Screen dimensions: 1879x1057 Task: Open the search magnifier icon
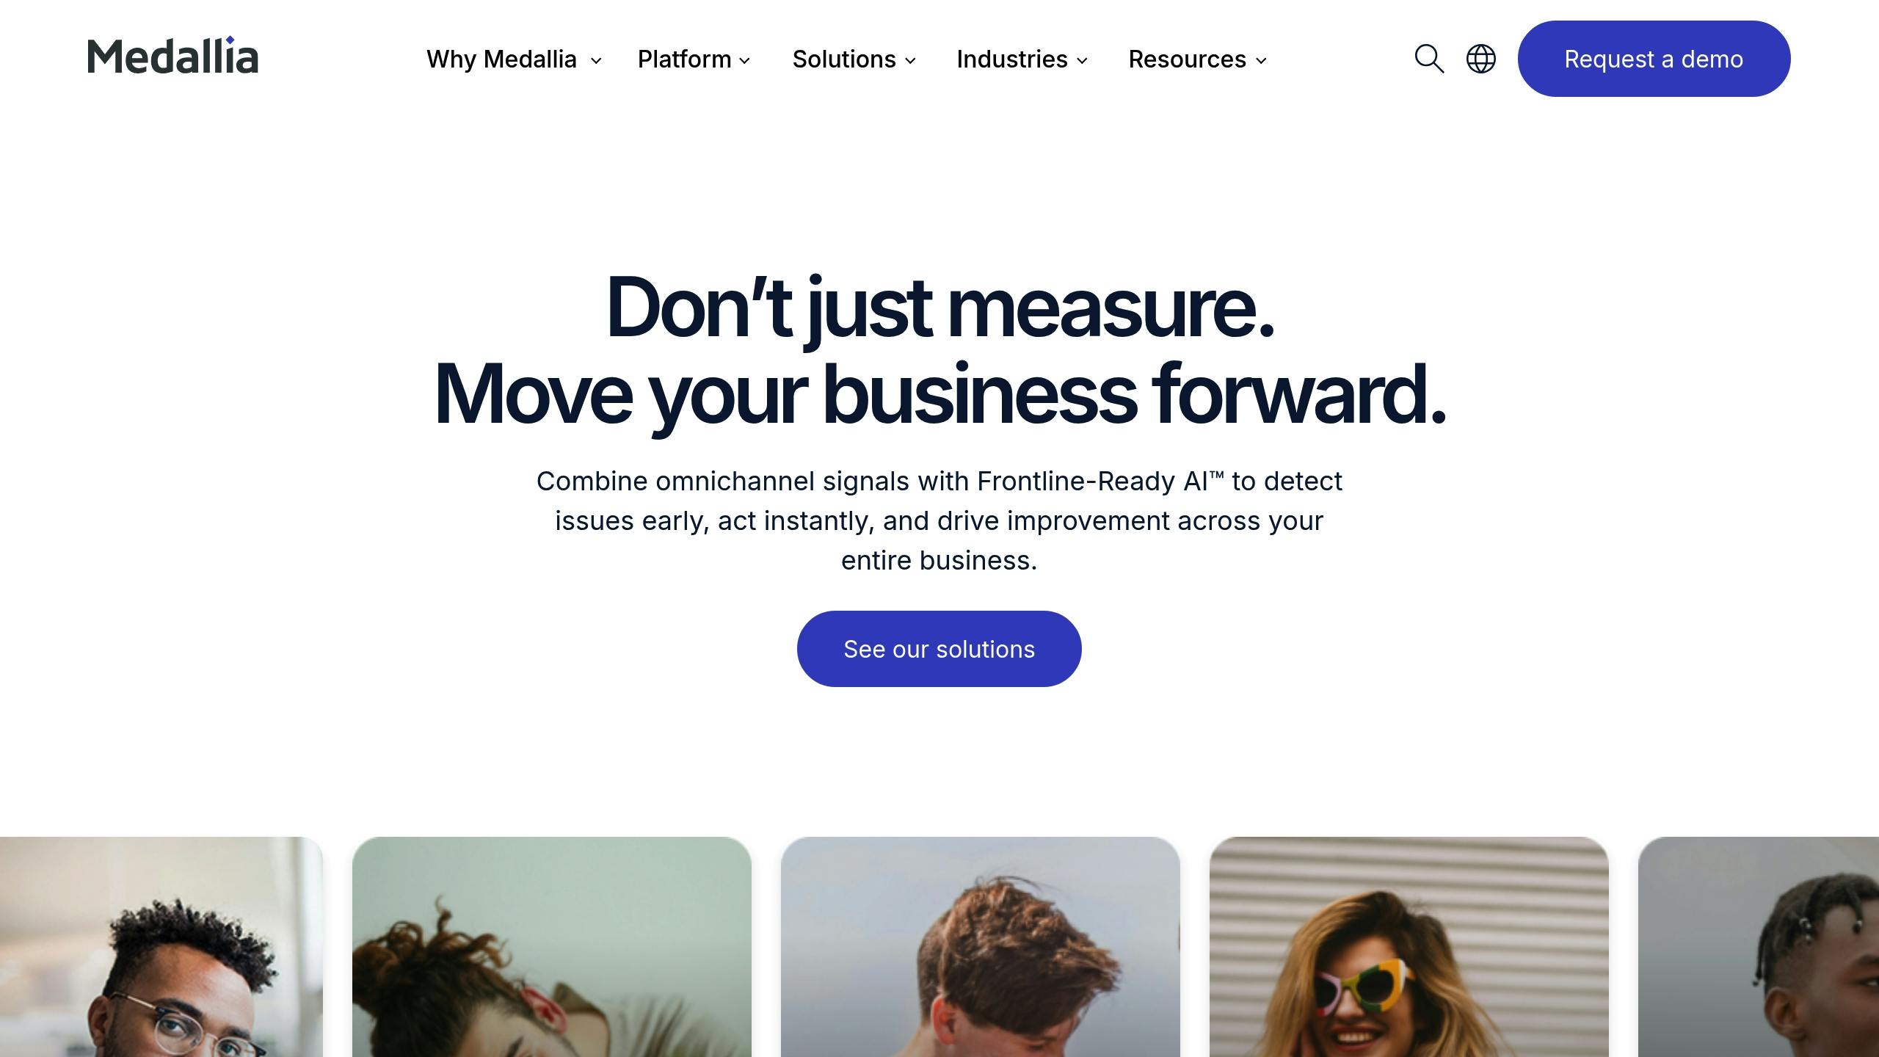[x=1429, y=59]
